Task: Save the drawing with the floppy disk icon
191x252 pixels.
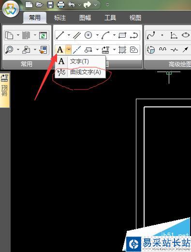Action: click(50, 5)
